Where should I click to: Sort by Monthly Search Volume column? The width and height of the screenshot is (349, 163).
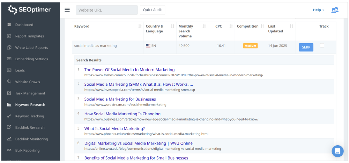click(205, 26)
